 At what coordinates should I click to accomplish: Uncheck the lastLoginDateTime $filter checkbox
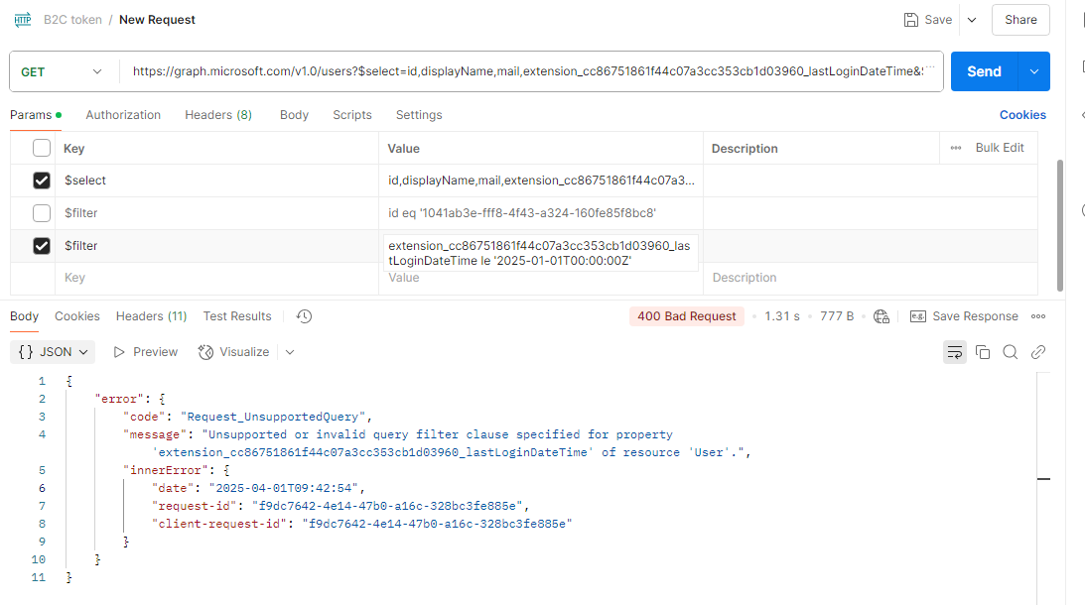(42, 245)
